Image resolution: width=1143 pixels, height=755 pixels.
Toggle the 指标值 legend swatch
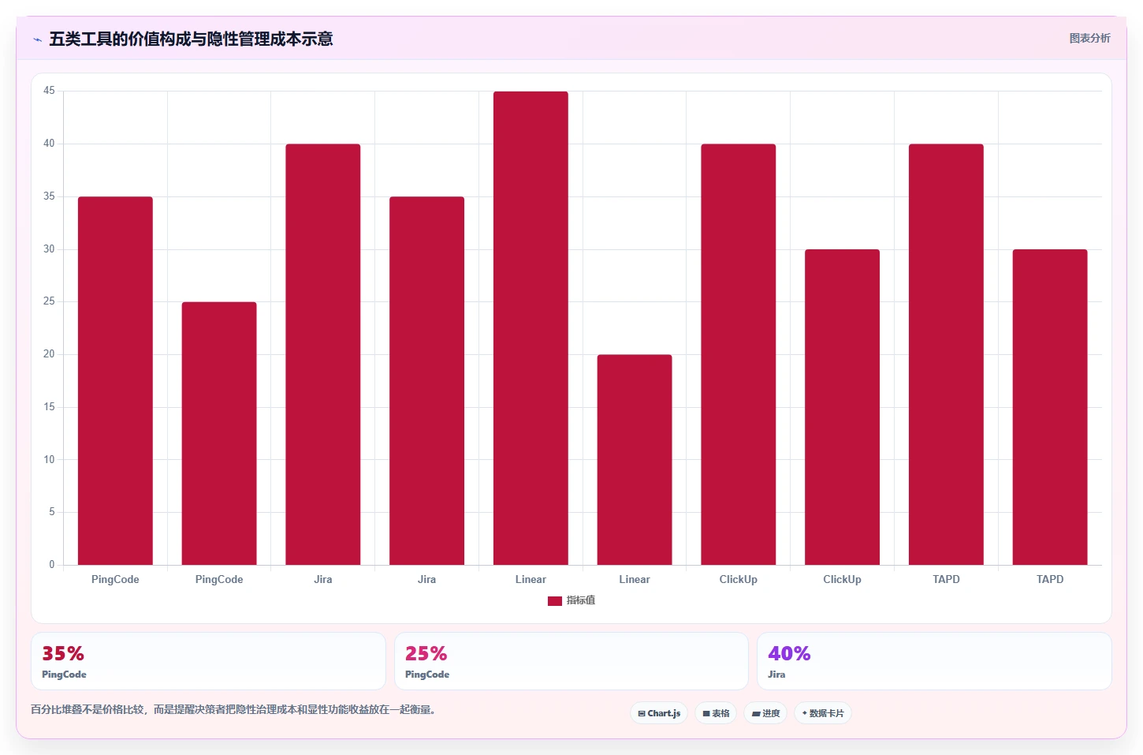pyautogui.click(x=555, y=601)
